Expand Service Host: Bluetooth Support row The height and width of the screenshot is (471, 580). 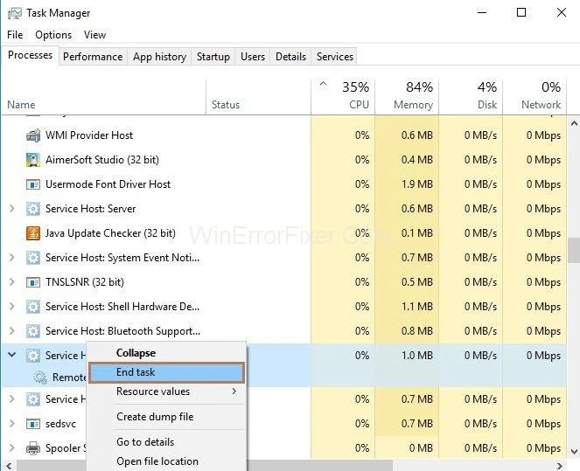click(11, 331)
